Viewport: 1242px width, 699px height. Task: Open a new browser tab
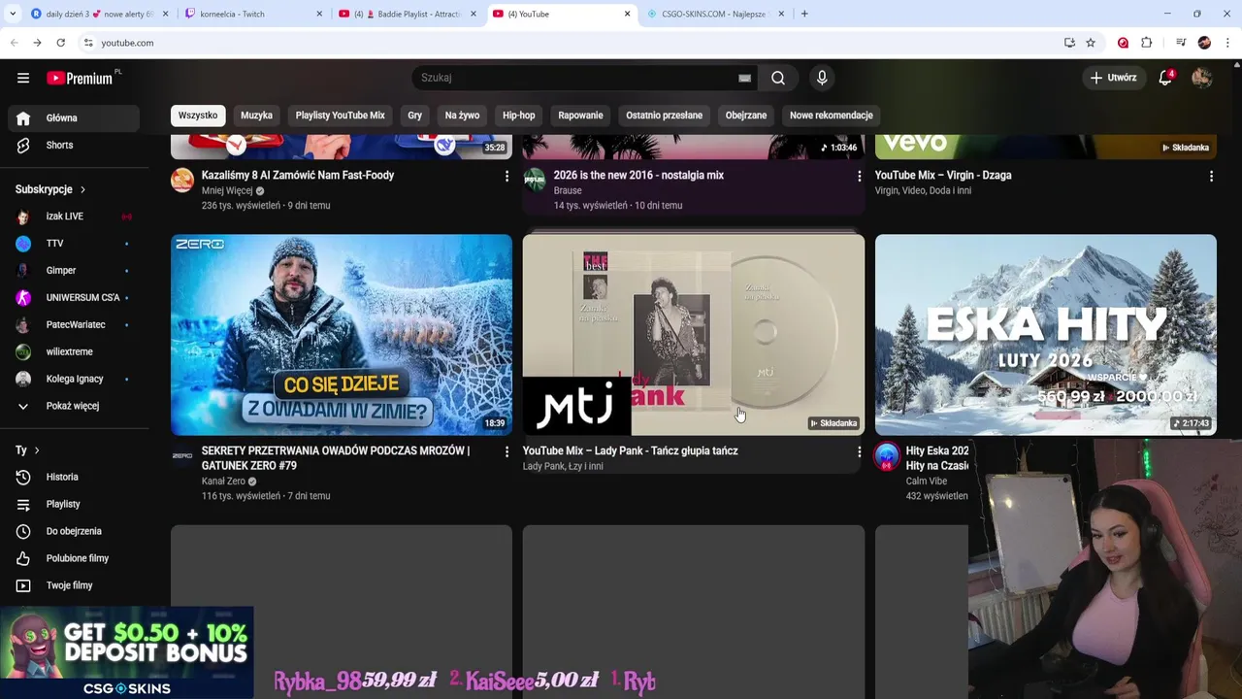pos(804,14)
